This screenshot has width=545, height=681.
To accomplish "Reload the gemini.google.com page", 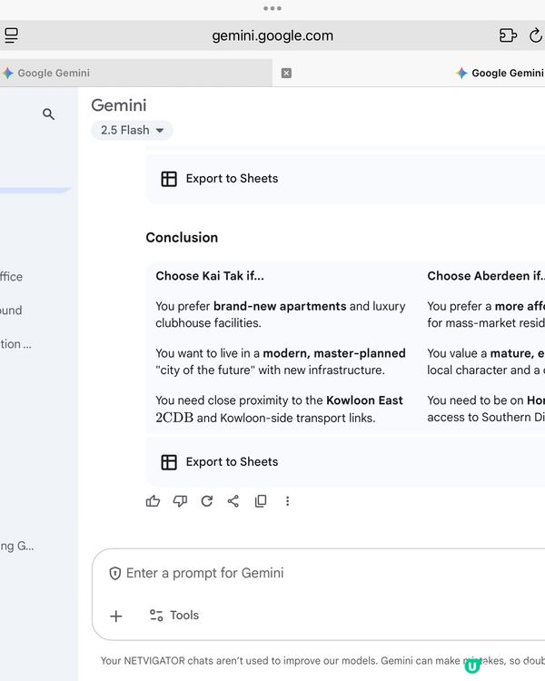I will [535, 35].
